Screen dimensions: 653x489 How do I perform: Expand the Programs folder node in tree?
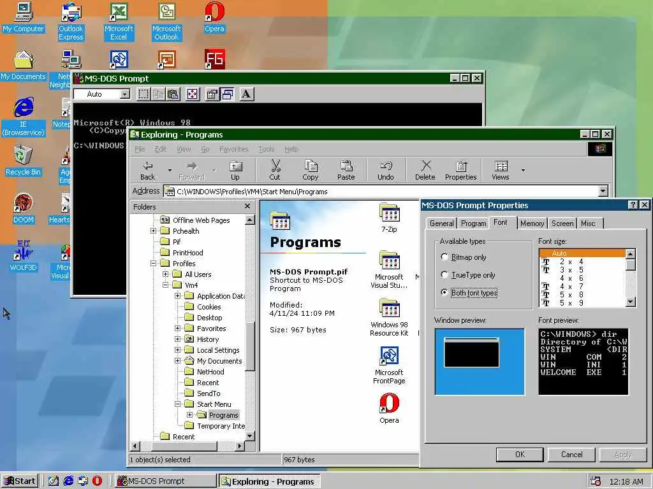coord(189,415)
